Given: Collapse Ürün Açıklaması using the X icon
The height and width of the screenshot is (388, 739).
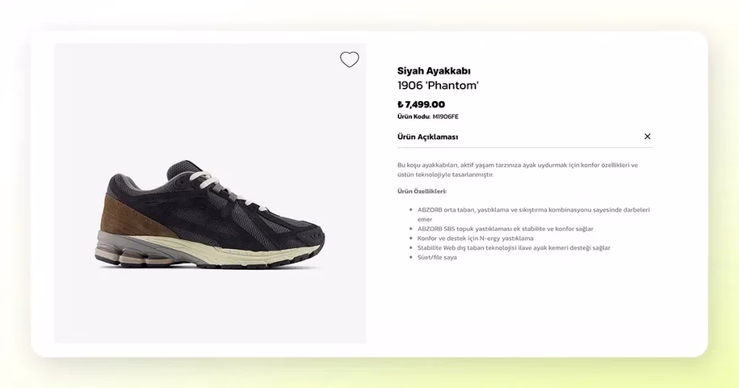Looking at the screenshot, I should coord(647,136).
